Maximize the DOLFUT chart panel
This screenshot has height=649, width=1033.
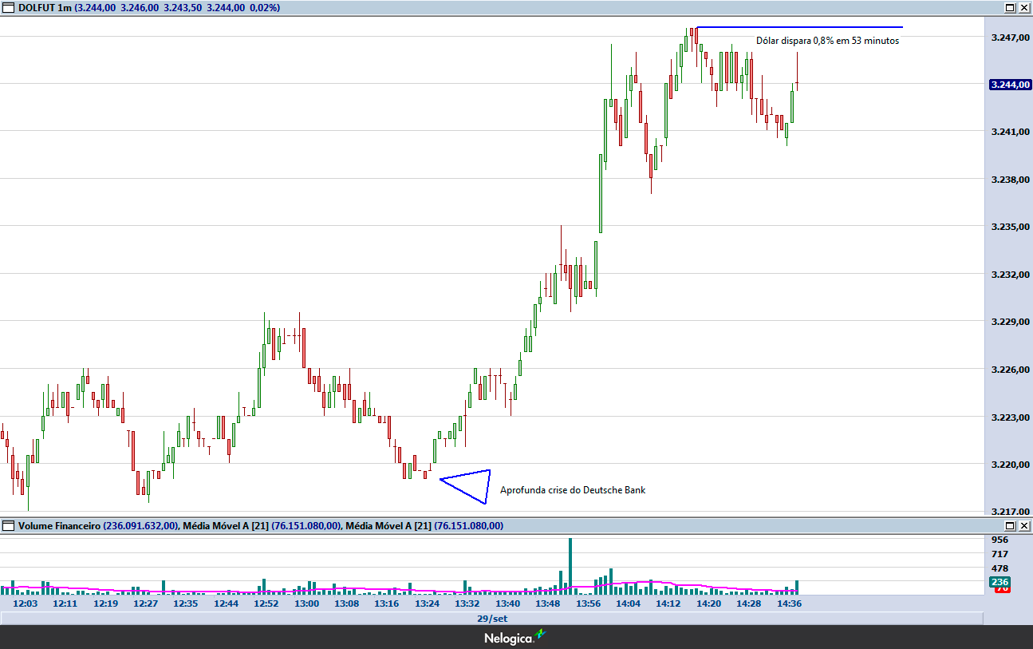pos(1010,7)
